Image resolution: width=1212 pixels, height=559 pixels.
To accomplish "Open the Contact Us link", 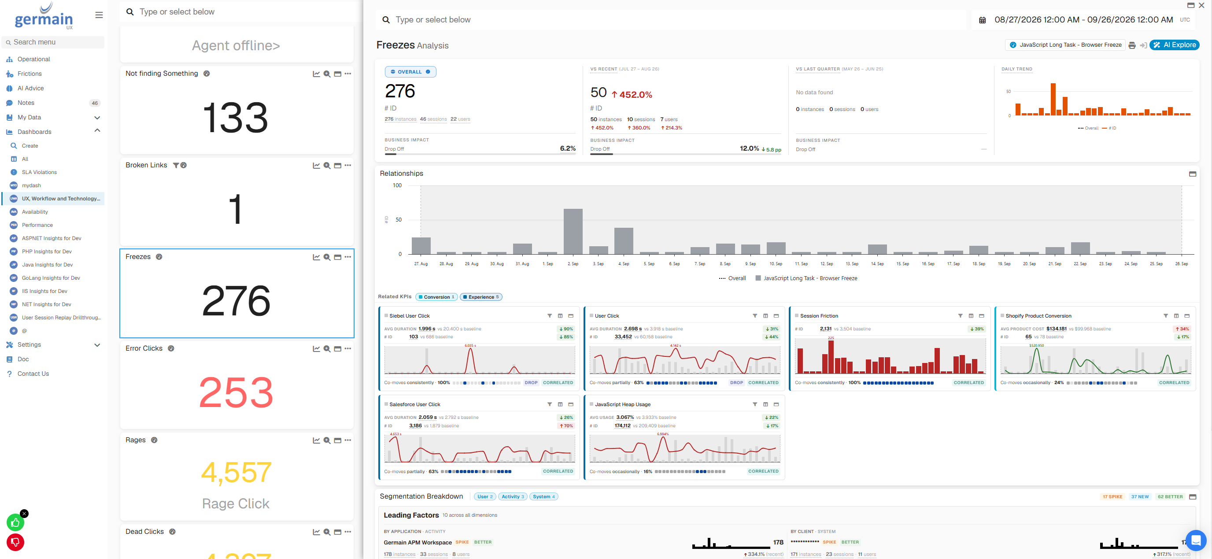I will 33,374.
